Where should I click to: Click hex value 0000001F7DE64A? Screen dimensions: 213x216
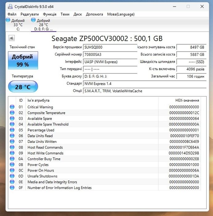click(184, 147)
